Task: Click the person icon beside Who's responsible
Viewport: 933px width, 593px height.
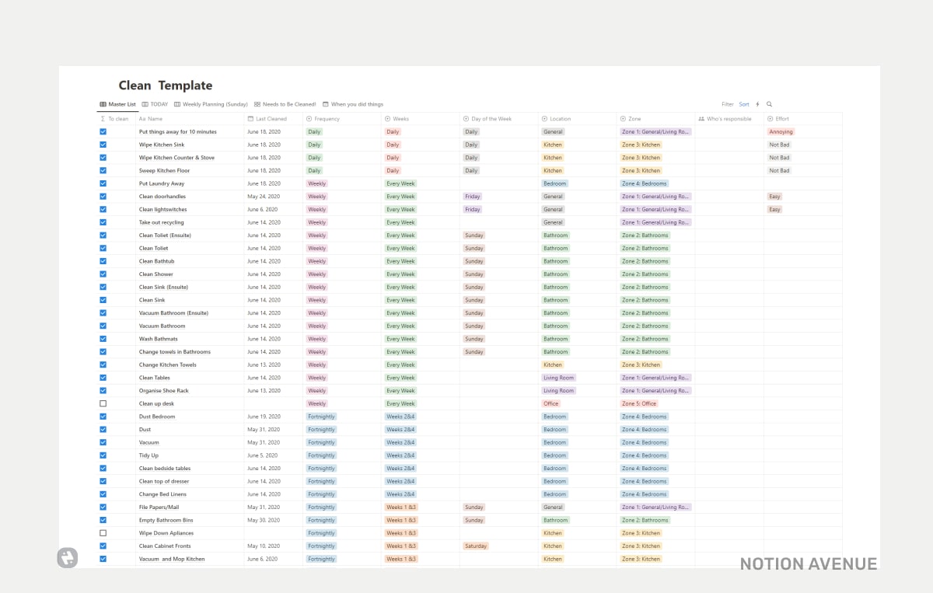Action: (x=702, y=118)
